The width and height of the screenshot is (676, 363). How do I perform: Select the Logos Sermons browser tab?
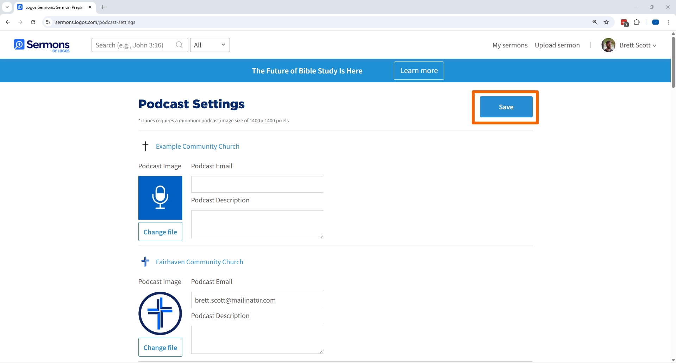click(x=55, y=7)
